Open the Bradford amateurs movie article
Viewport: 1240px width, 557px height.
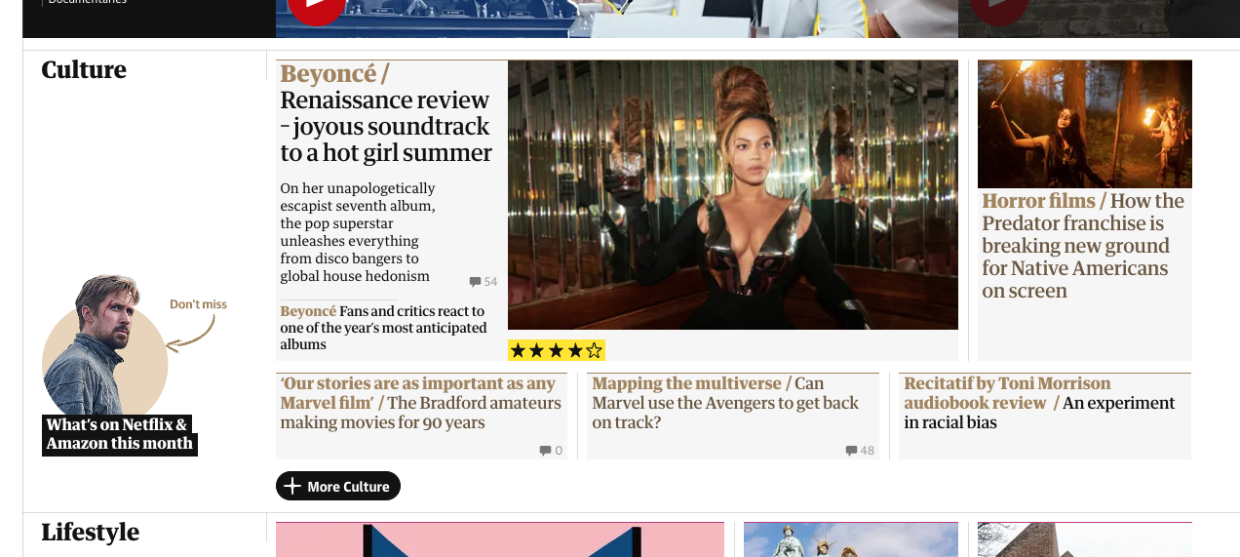(421, 403)
